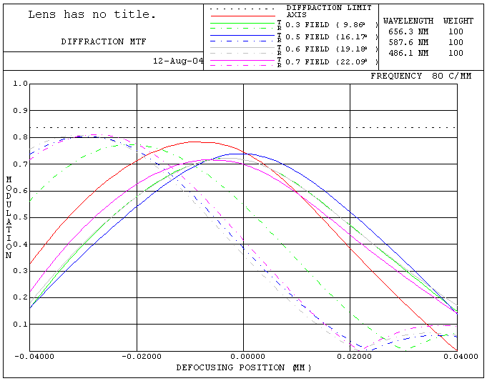The width and height of the screenshot is (487, 381).
Task: Click the DEFOCUSING POSITION (MM) axis label
Action: coord(244,367)
